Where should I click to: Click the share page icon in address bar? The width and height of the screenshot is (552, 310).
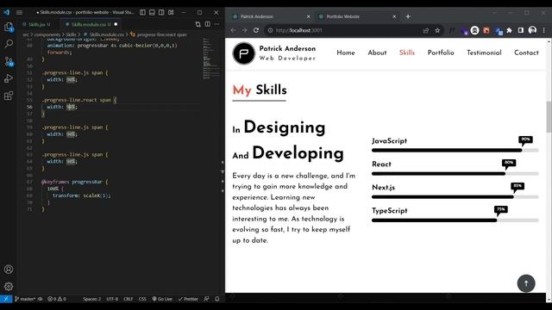coord(426,31)
